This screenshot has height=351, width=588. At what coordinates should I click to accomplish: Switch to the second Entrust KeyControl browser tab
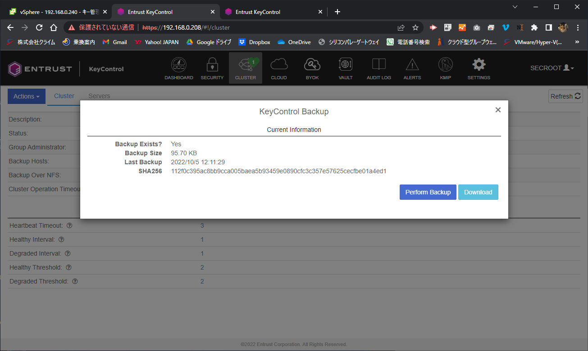point(273,12)
